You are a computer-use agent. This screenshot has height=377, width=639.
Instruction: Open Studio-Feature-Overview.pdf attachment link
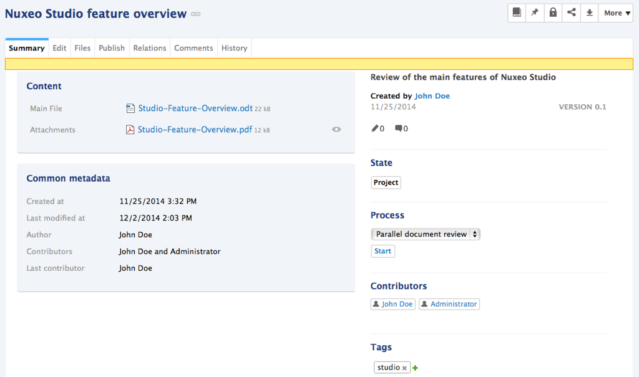(195, 130)
